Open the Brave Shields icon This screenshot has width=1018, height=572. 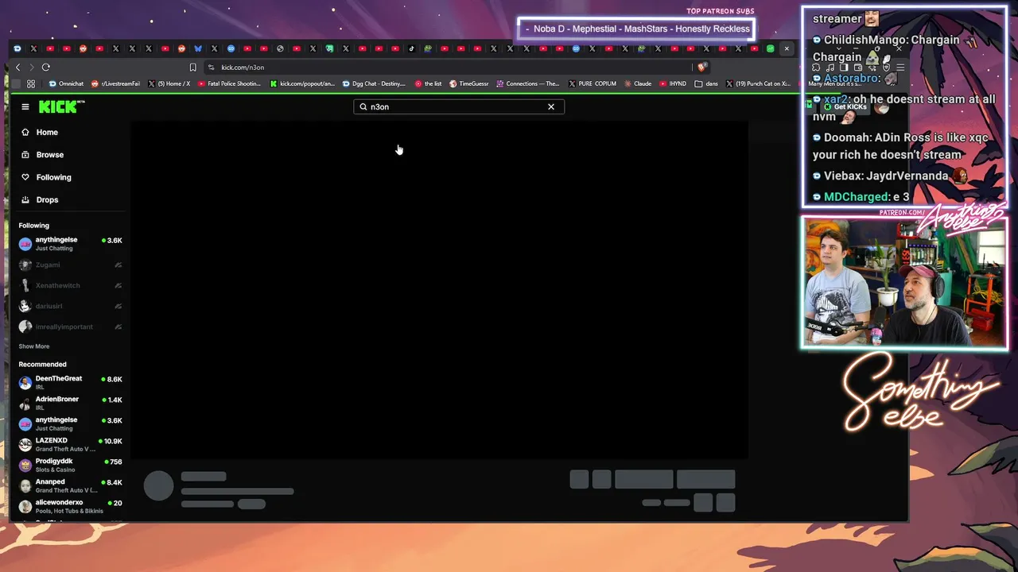[x=701, y=68]
